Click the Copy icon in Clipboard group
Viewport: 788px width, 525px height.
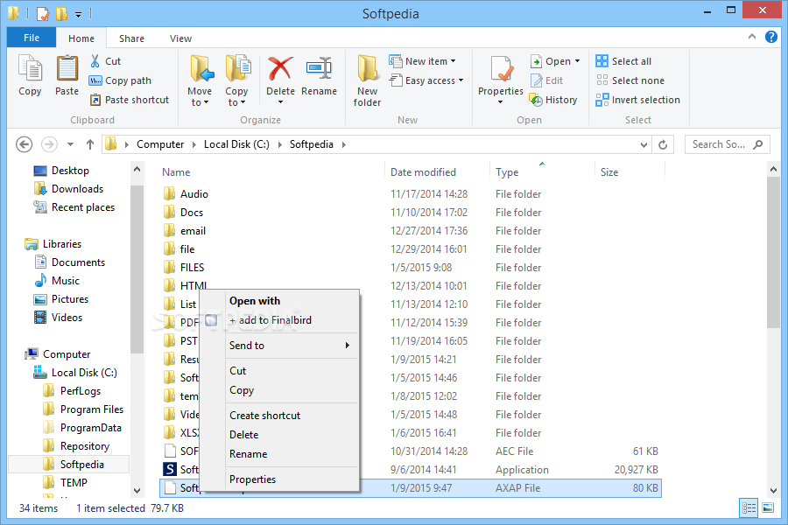pos(30,68)
